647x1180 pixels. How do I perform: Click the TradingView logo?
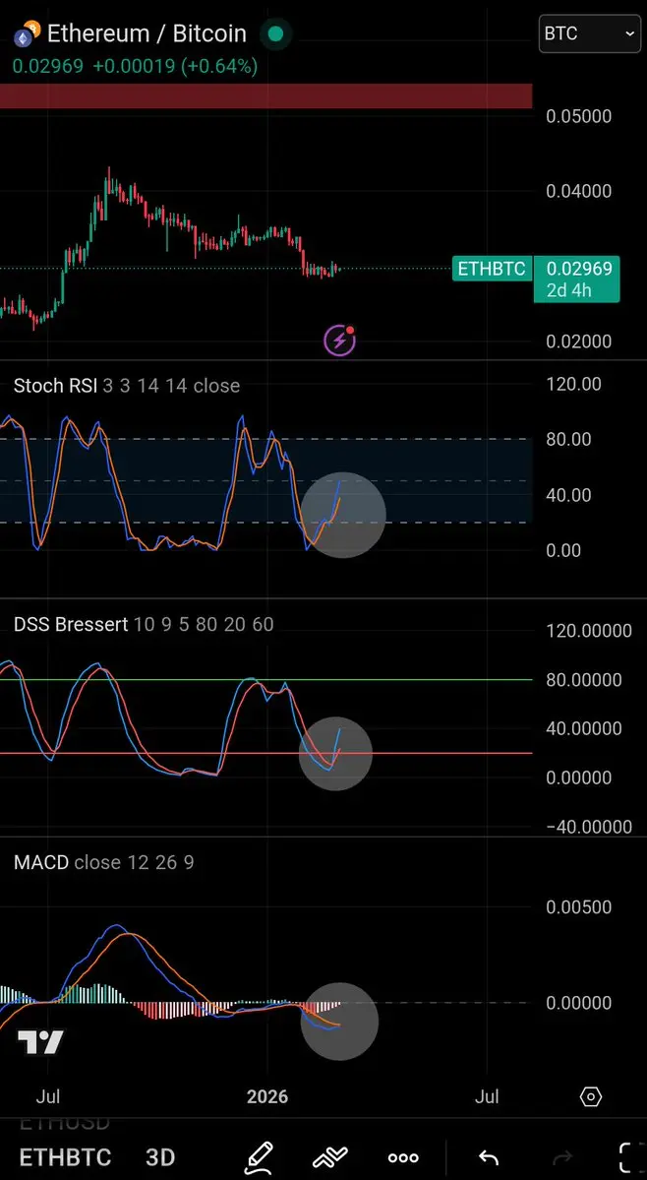tap(40, 1042)
